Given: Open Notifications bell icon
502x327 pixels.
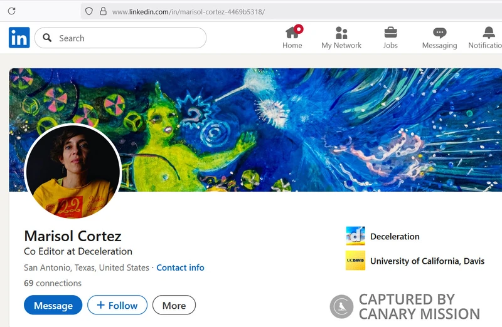Looking at the screenshot, I should click(489, 33).
